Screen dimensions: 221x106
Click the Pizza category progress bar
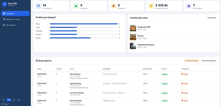[84, 24]
